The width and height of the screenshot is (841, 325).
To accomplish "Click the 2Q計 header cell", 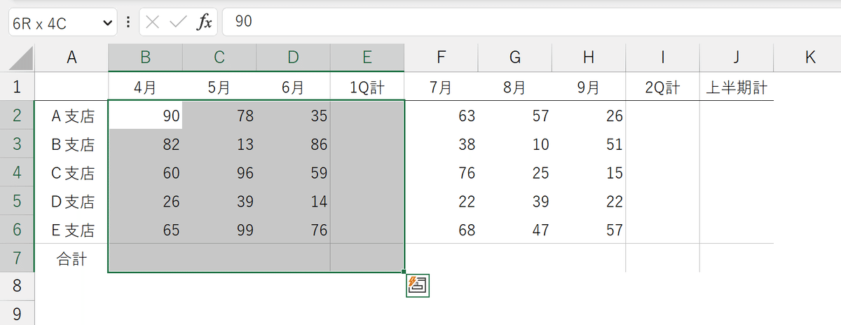I will (662, 88).
